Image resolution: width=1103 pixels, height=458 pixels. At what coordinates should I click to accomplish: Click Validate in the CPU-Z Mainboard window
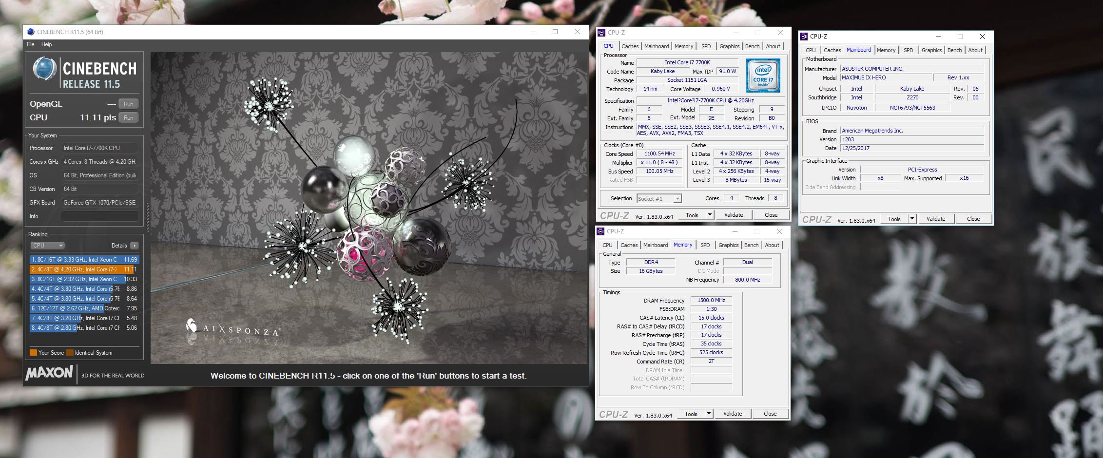pos(936,219)
